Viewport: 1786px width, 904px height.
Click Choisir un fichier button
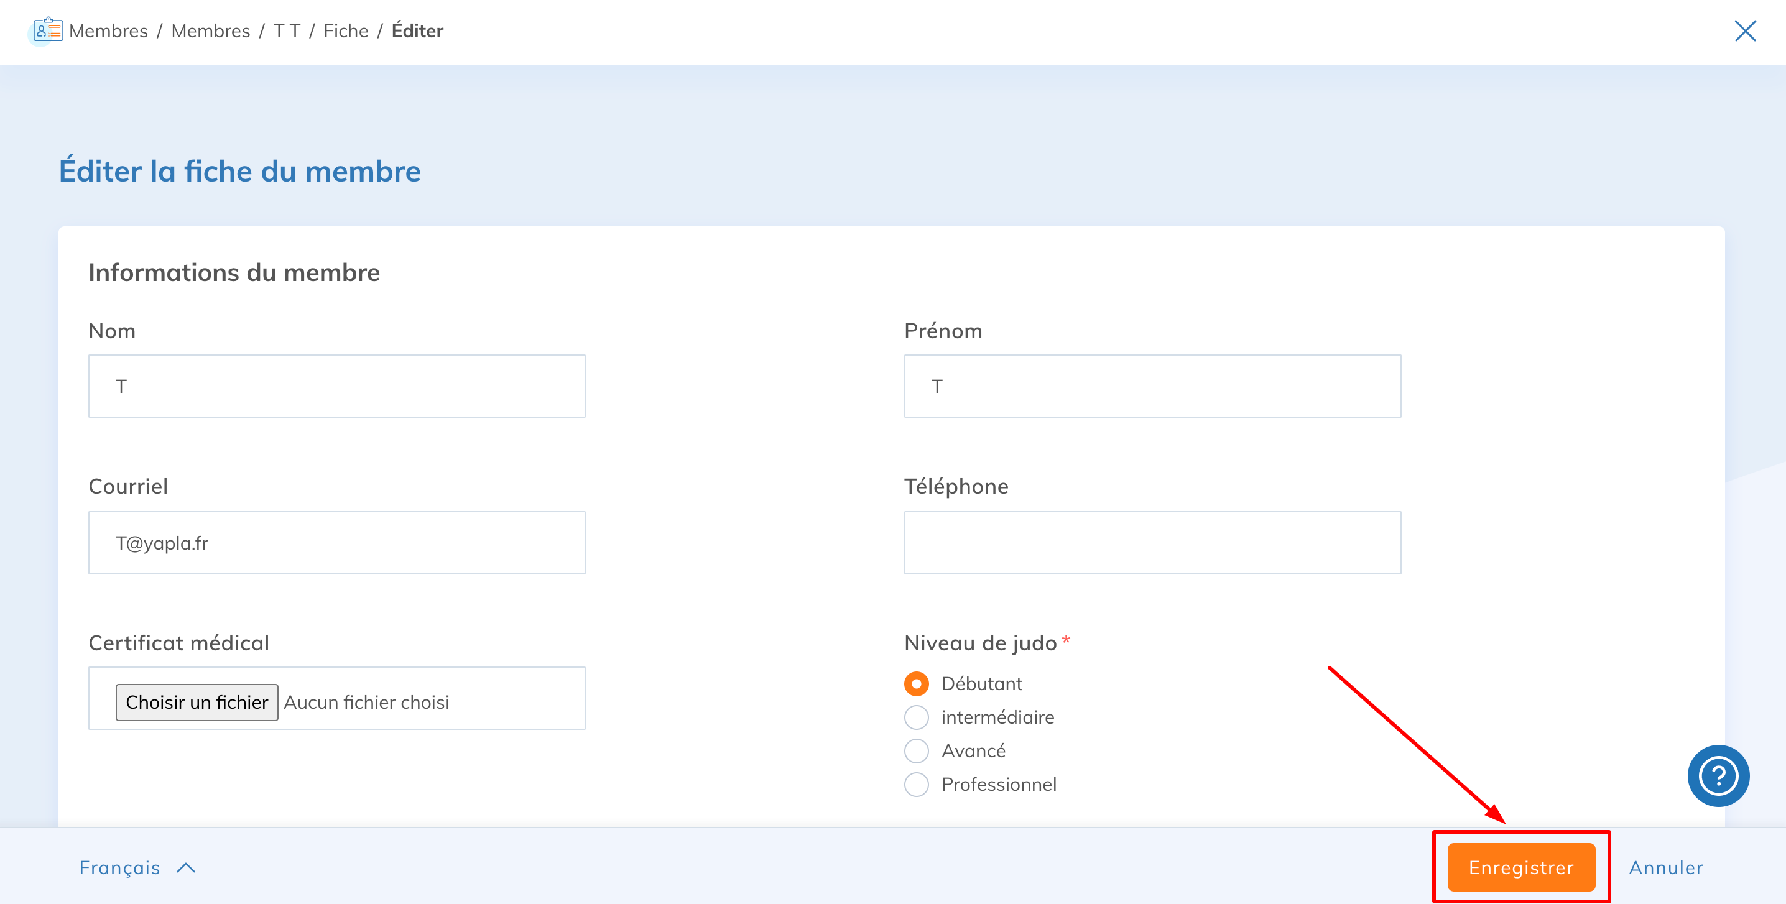197,703
